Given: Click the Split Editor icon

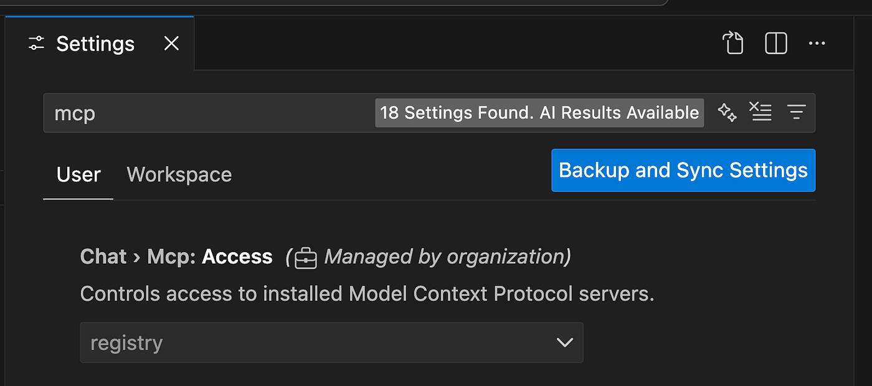Looking at the screenshot, I should tap(775, 43).
